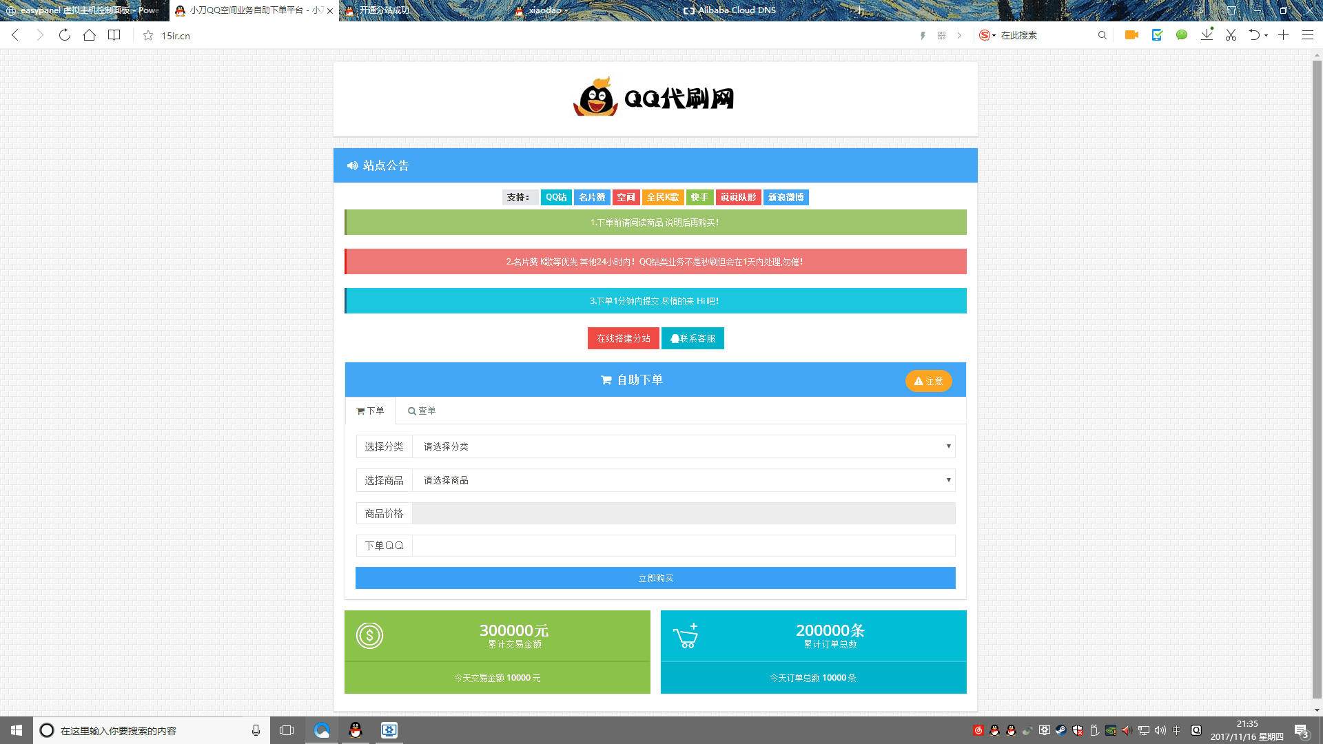The height and width of the screenshot is (744, 1323).
Task: Open the NetEase music red tray icon
Action: pyautogui.click(x=978, y=730)
